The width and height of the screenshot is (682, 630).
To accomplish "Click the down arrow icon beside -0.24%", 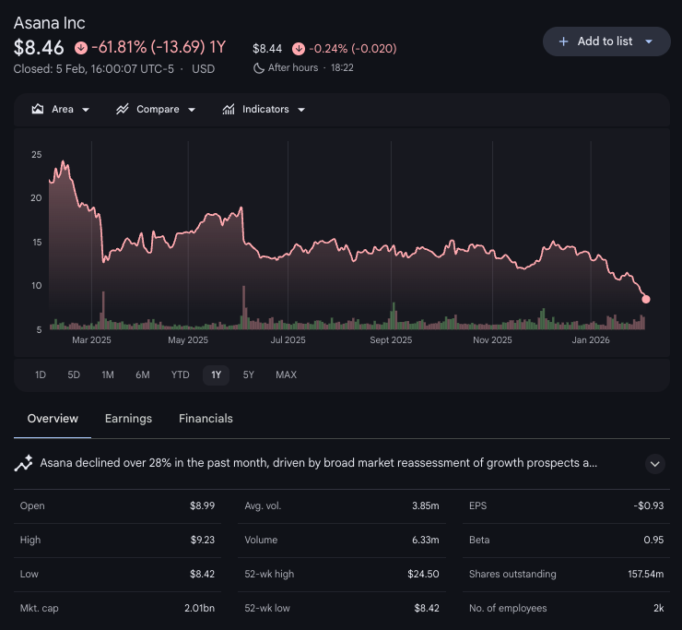I will tap(299, 49).
